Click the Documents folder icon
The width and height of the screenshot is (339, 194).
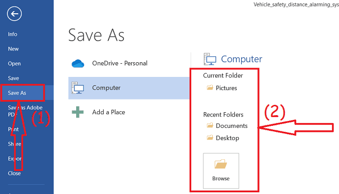[x=210, y=125]
